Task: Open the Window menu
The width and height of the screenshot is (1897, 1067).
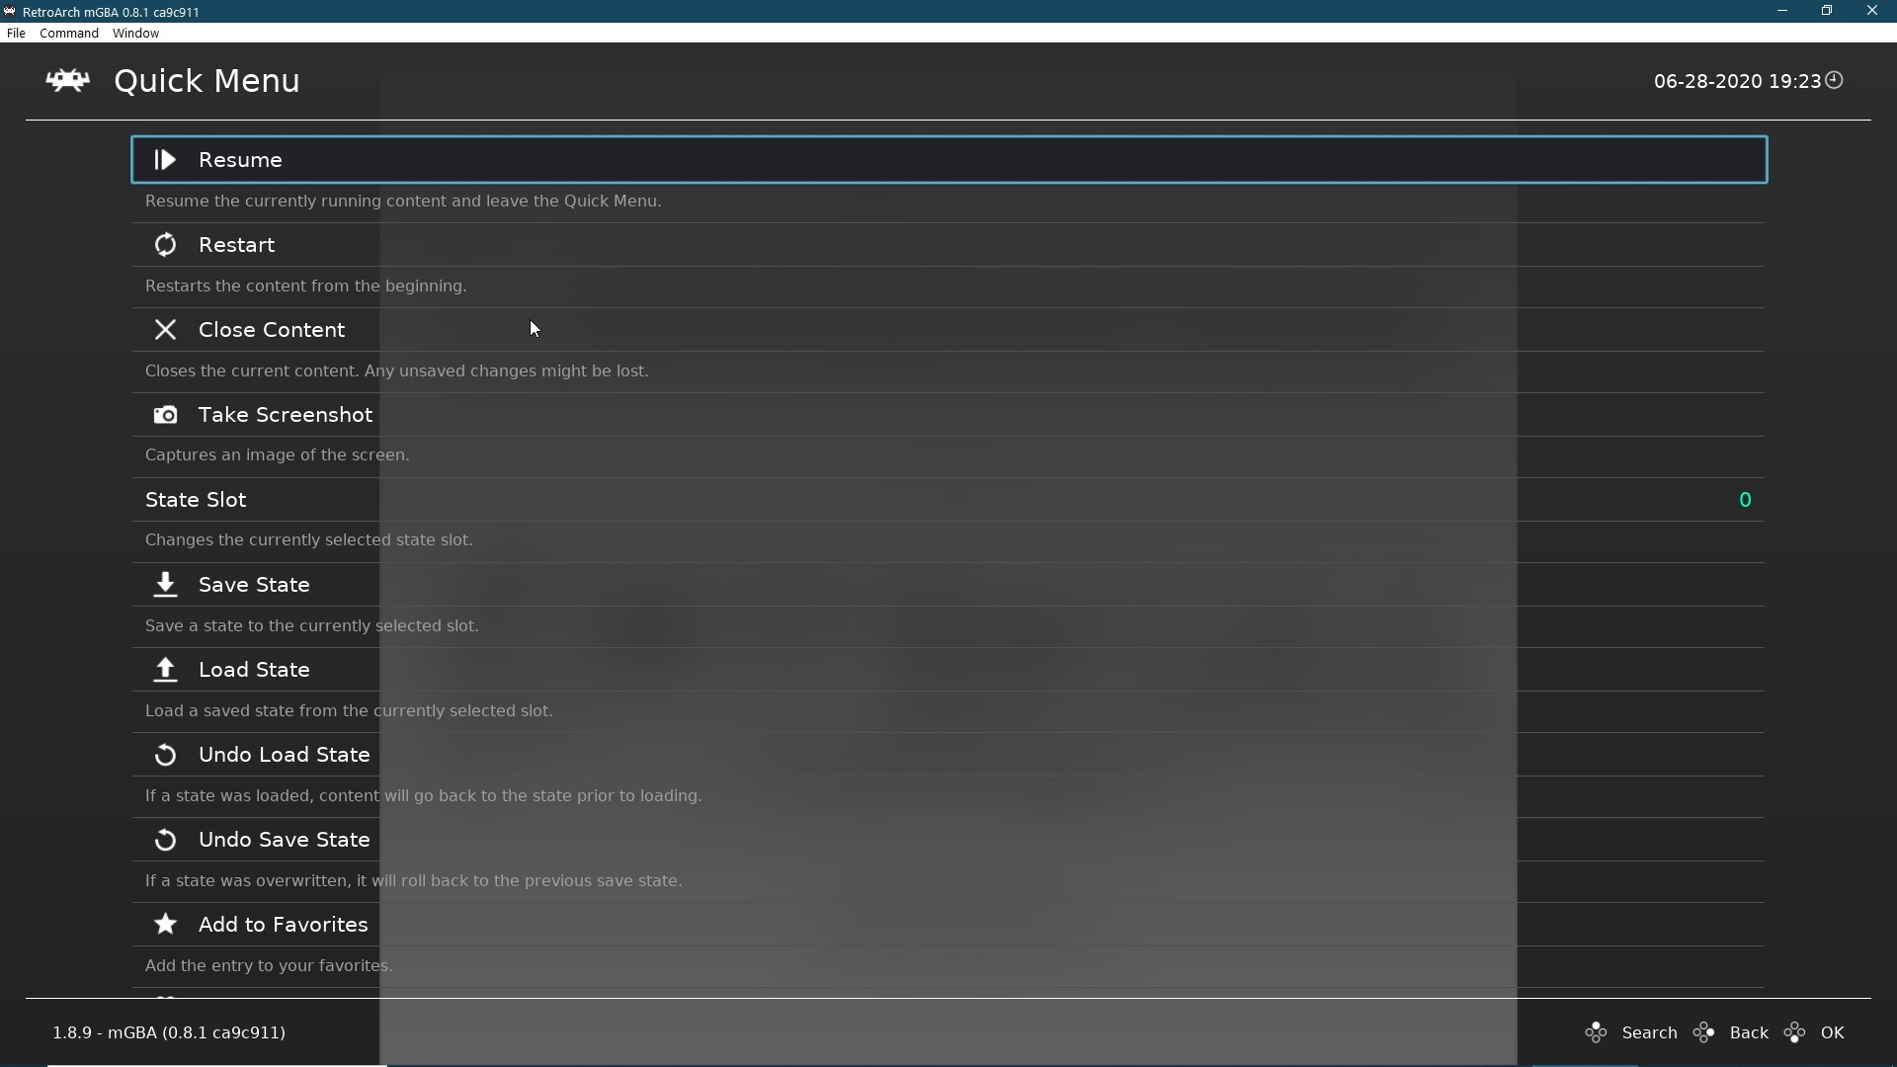Action: (x=135, y=33)
